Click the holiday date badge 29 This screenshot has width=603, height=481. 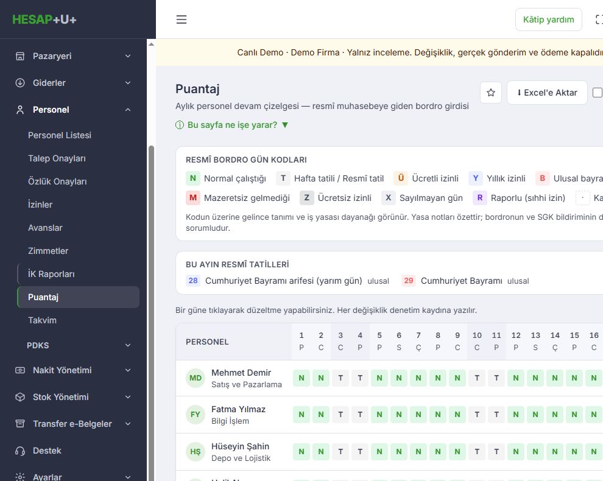coord(409,281)
